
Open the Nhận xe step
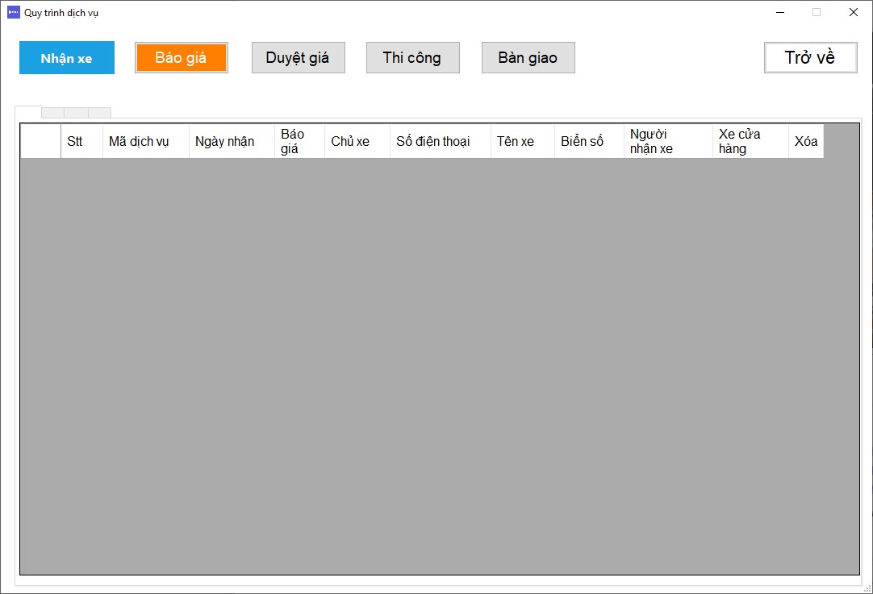(67, 57)
